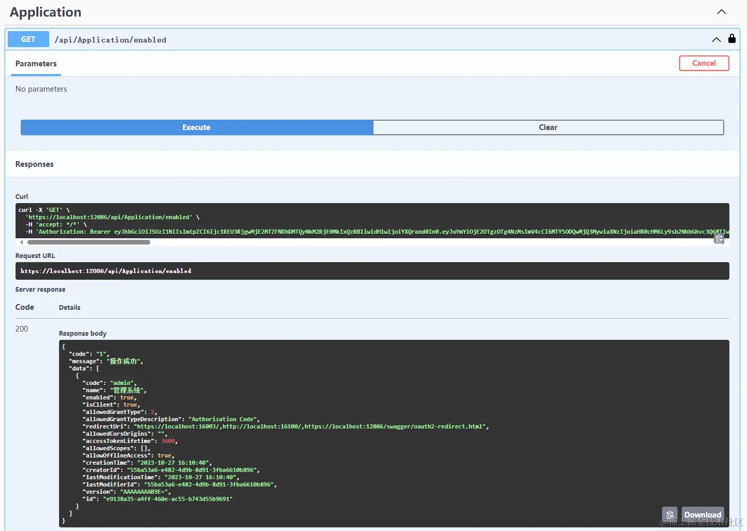Screen dimensions: 747x531
Task: Collapse the Application section chevron
Action: click(721, 12)
